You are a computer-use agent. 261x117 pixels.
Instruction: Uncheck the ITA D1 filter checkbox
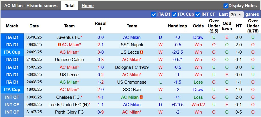153,14
